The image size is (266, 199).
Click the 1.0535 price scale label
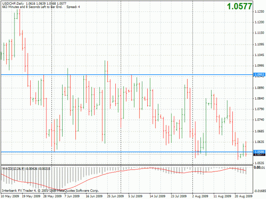pyautogui.click(x=259, y=163)
